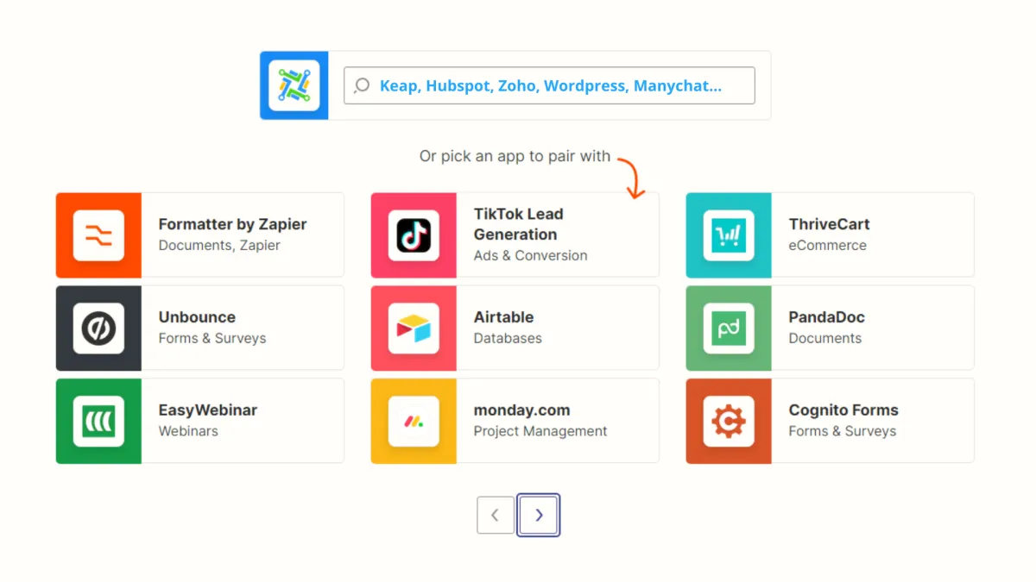Choose the Airtable app name
This screenshot has height=582, width=1036.
pyautogui.click(x=503, y=317)
